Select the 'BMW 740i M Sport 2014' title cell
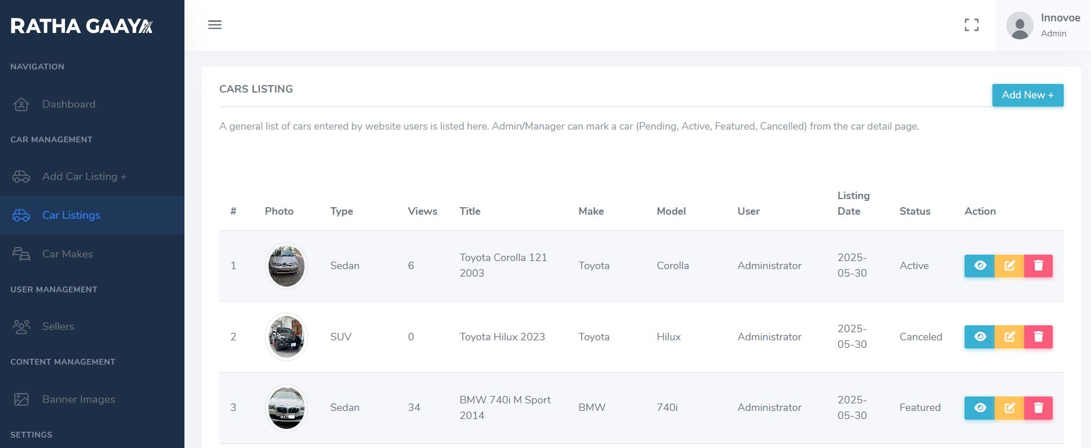 pyautogui.click(x=505, y=407)
